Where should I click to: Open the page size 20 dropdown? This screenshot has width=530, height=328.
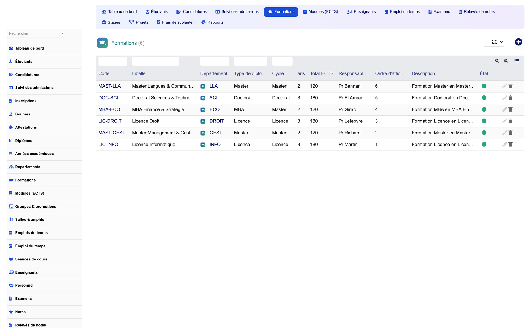(x=494, y=42)
